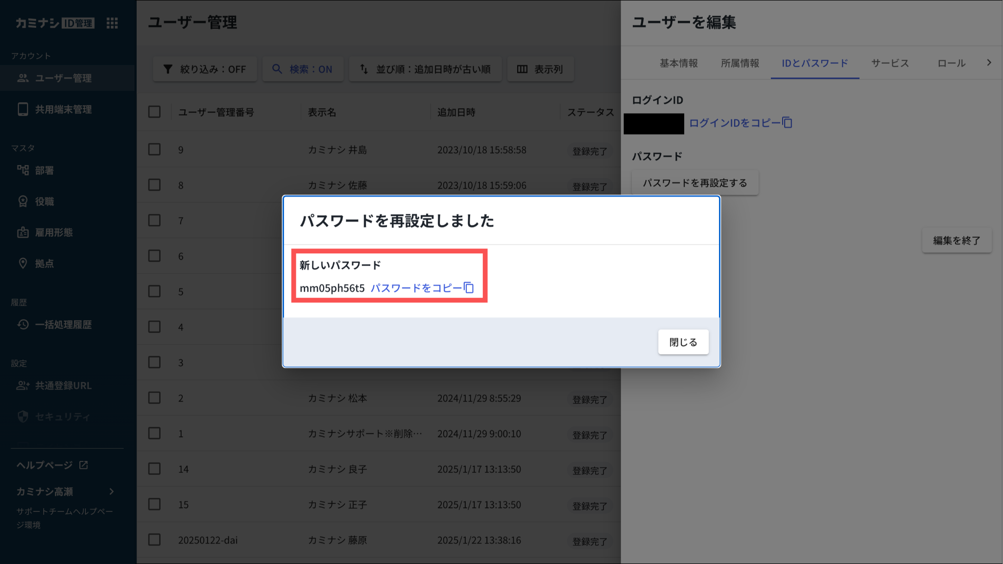
Task: Open batch processing history (一括処理履歴)
Action: click(x=63, y=324)
